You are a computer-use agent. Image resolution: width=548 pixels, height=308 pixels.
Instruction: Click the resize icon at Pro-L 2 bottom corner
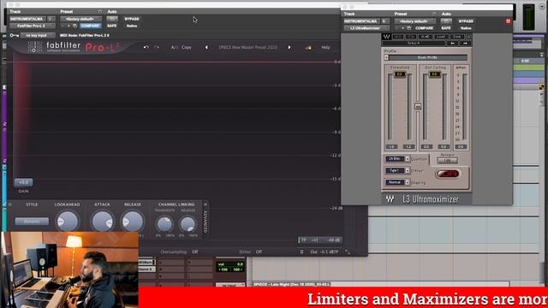[x=348, y=252]
